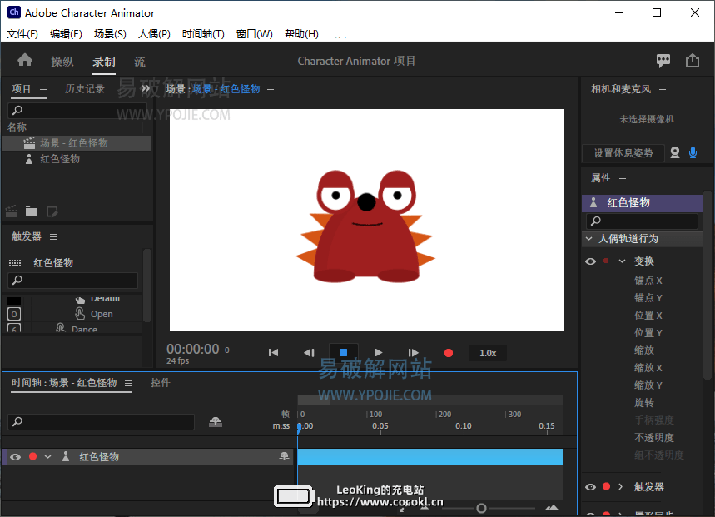The width and height of the screenshot is (715, 517).
Task: Create a new folder in project panel
Action: click(32, 211)
